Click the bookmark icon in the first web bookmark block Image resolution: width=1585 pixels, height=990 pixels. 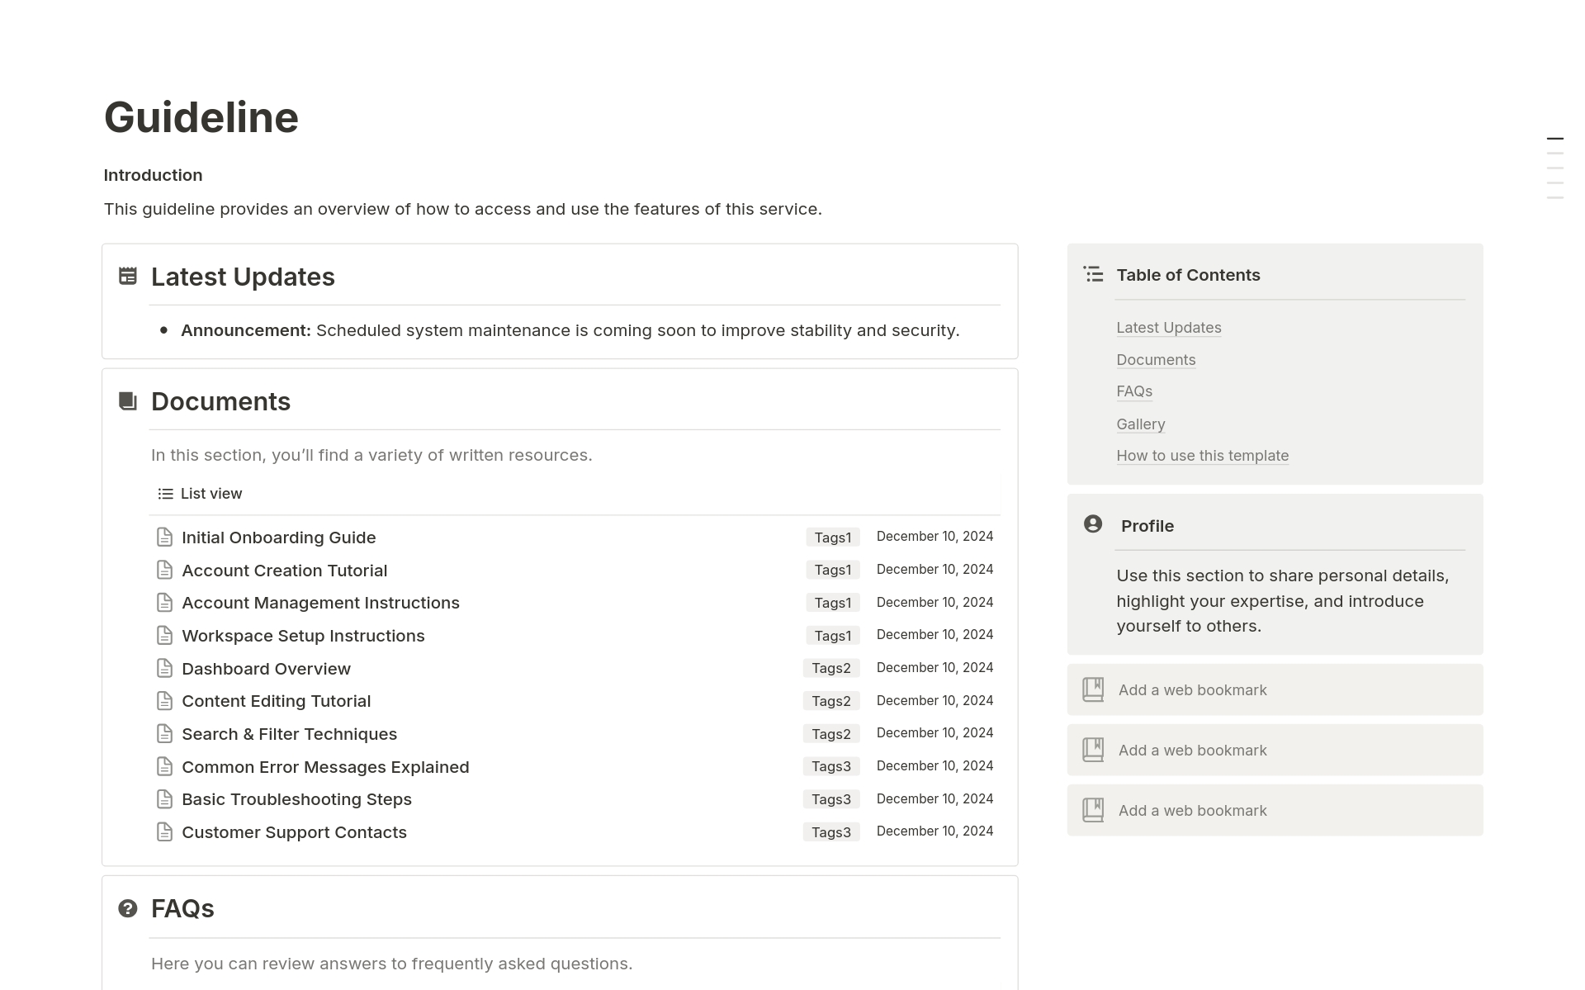[x=1093, y=689]
